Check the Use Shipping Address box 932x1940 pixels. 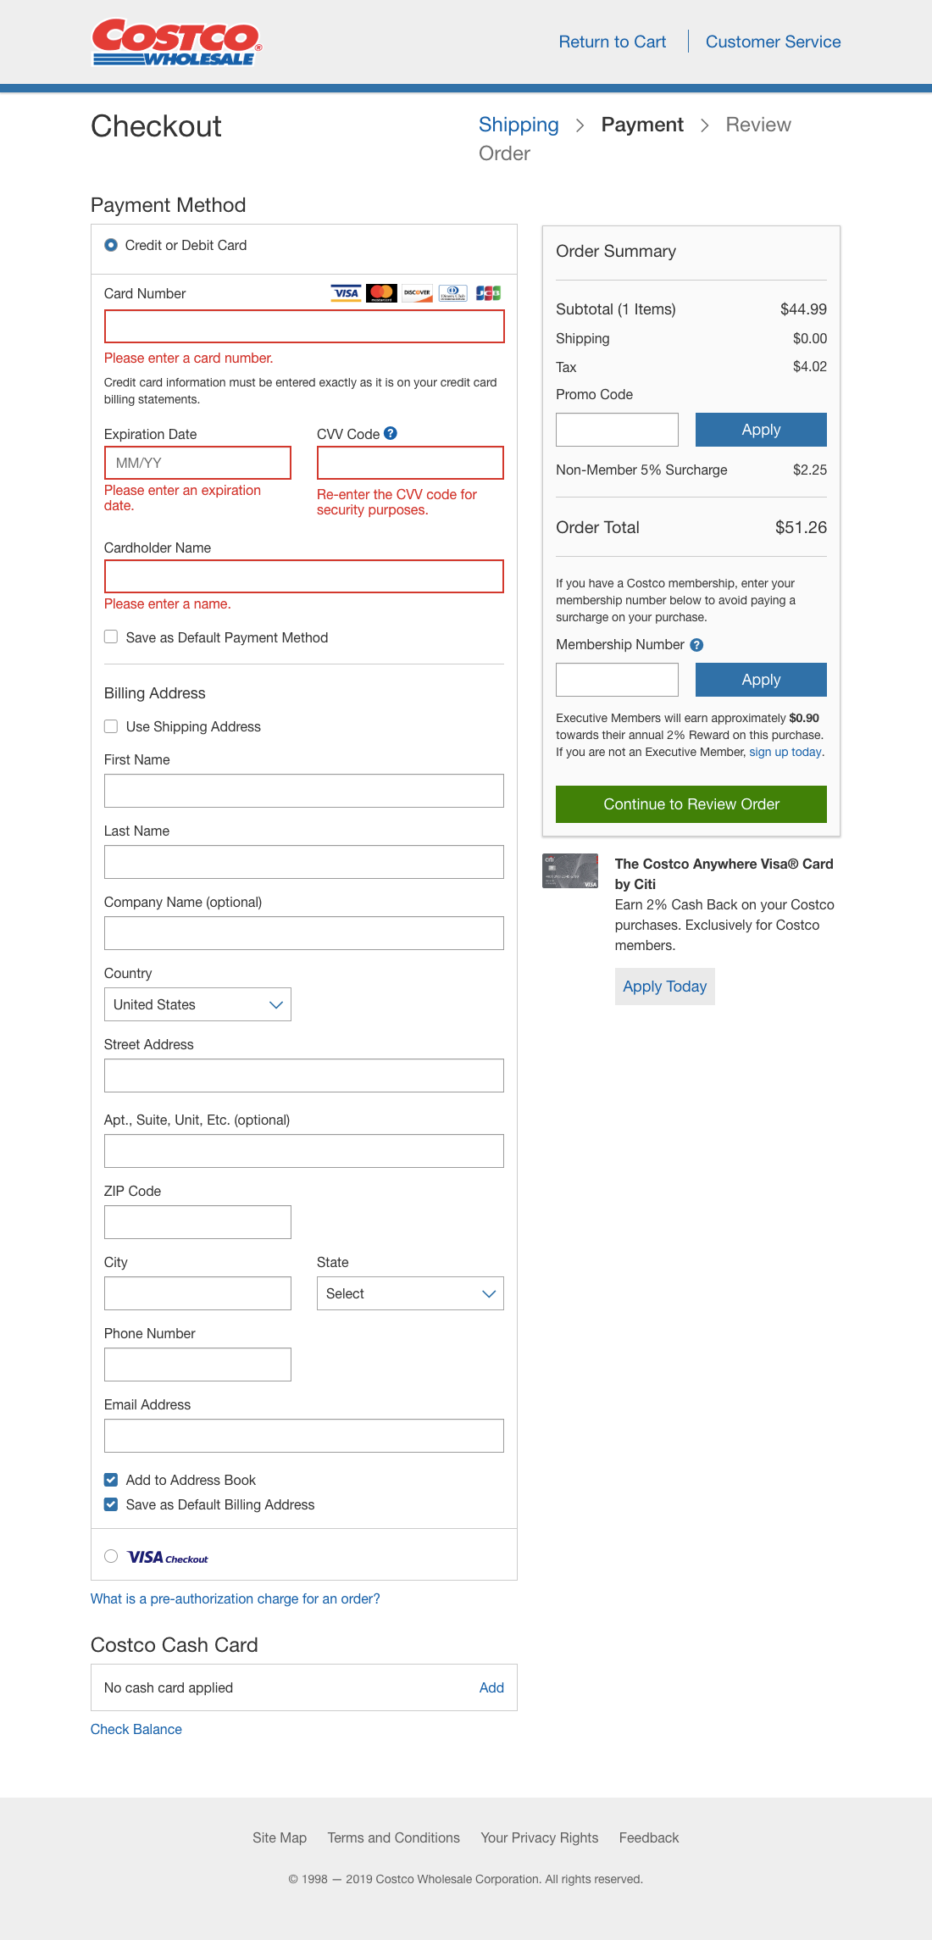click(x=110, y=726)
